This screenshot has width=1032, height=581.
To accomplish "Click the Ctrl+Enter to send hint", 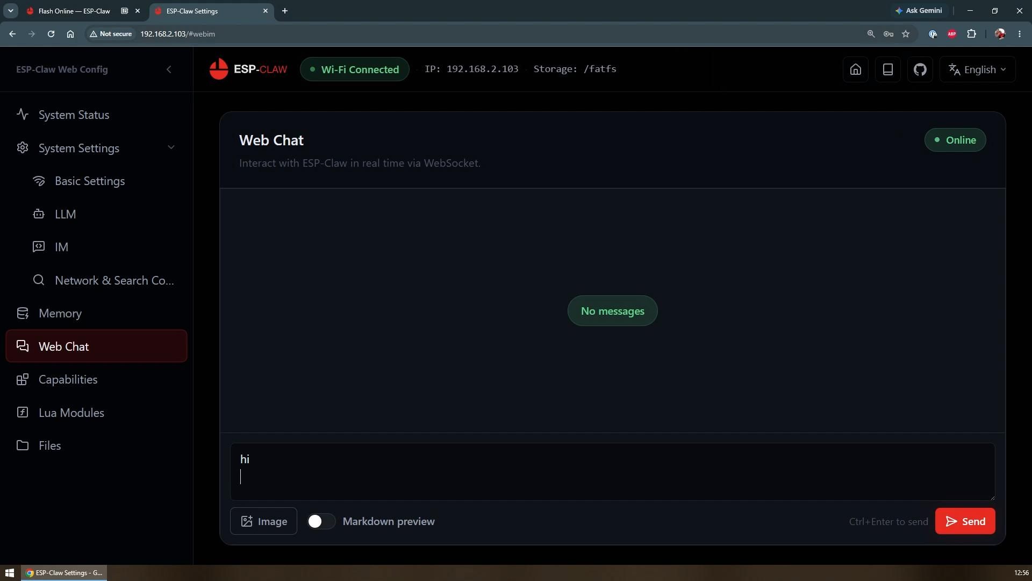I will point(888,522).
